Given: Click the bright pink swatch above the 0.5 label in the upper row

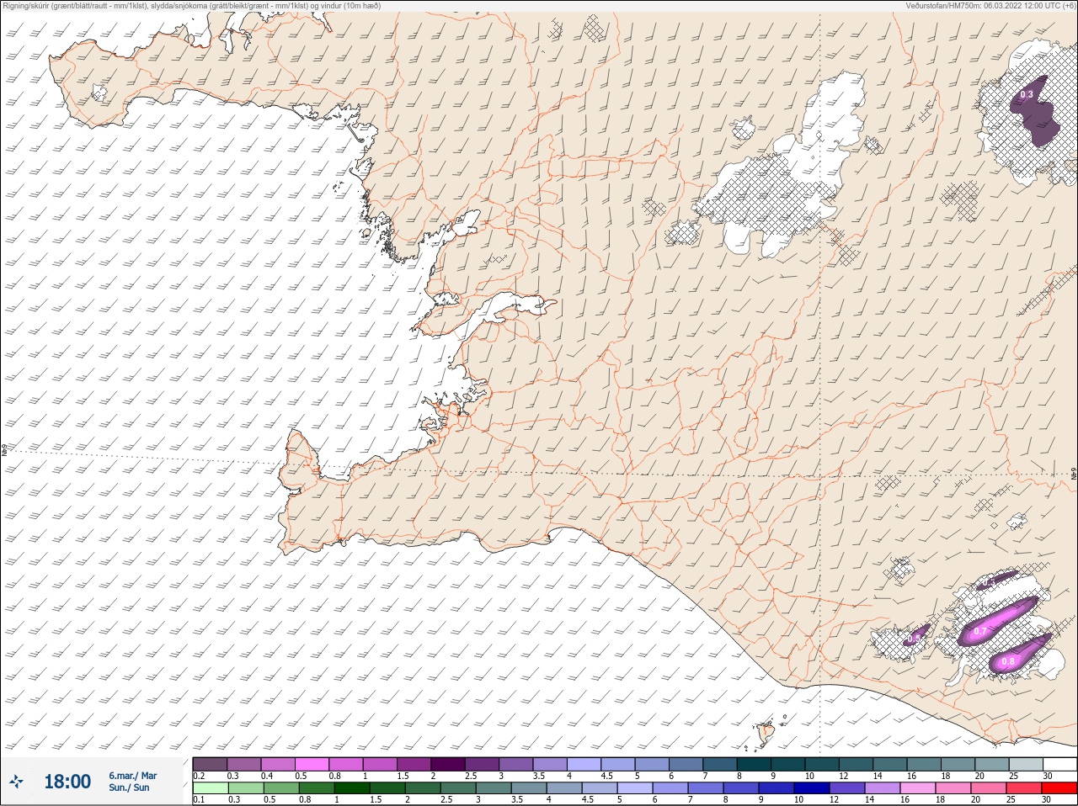Looking at the screenshot, I should [312, 764].
